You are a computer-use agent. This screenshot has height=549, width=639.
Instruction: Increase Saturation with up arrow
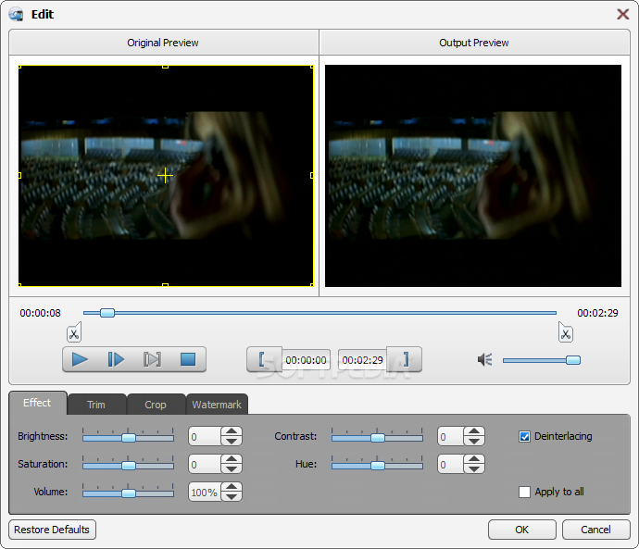pos(232,459)
